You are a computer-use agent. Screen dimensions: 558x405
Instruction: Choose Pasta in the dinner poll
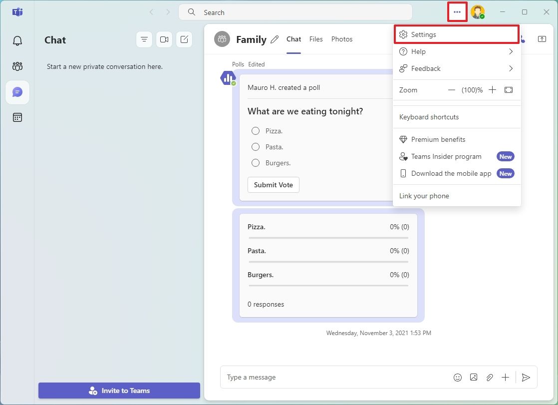256,147
